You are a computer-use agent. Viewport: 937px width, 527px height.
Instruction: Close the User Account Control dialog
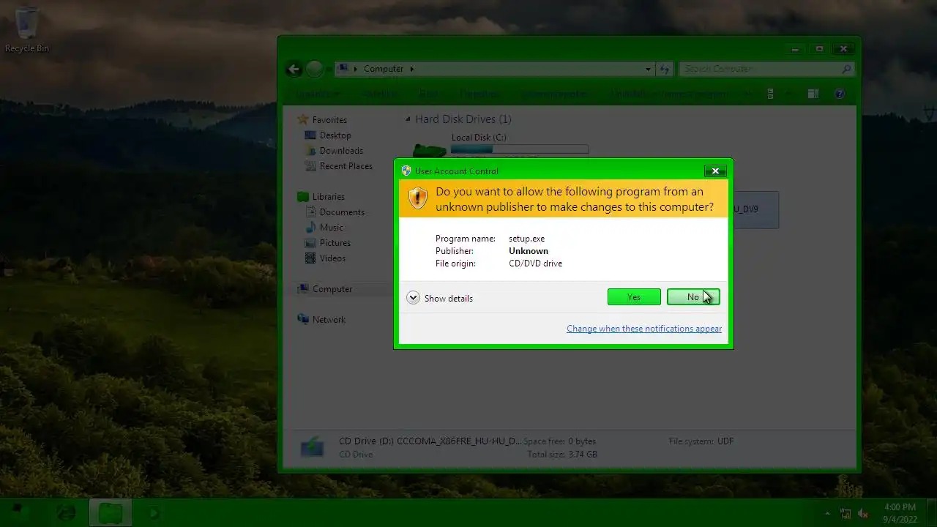[x=715, y=171]
